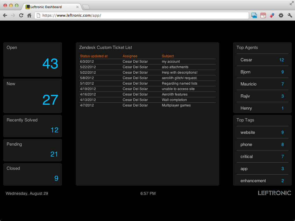Sort by the Status updated at column
The width and height of the screenshot is (295, 221).
pos(94,56)
